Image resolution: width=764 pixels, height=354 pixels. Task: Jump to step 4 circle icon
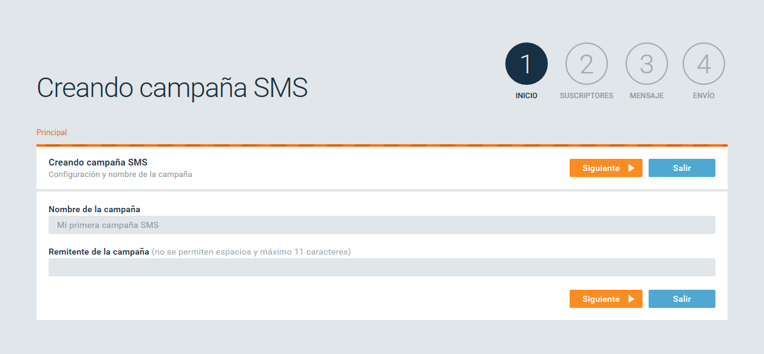click(704, 64)
